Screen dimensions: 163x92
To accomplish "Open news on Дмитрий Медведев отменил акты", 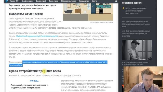I will point(136,24).
